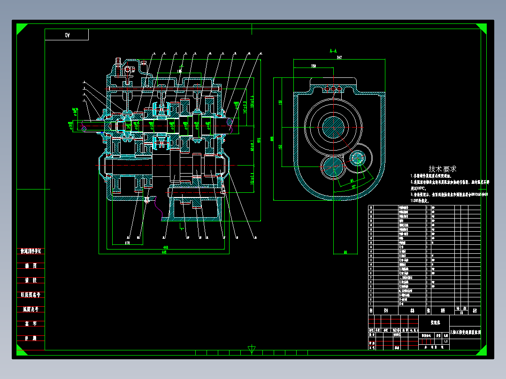Click the 三轴五档变速器装配图 drawing title

(465, 332)
